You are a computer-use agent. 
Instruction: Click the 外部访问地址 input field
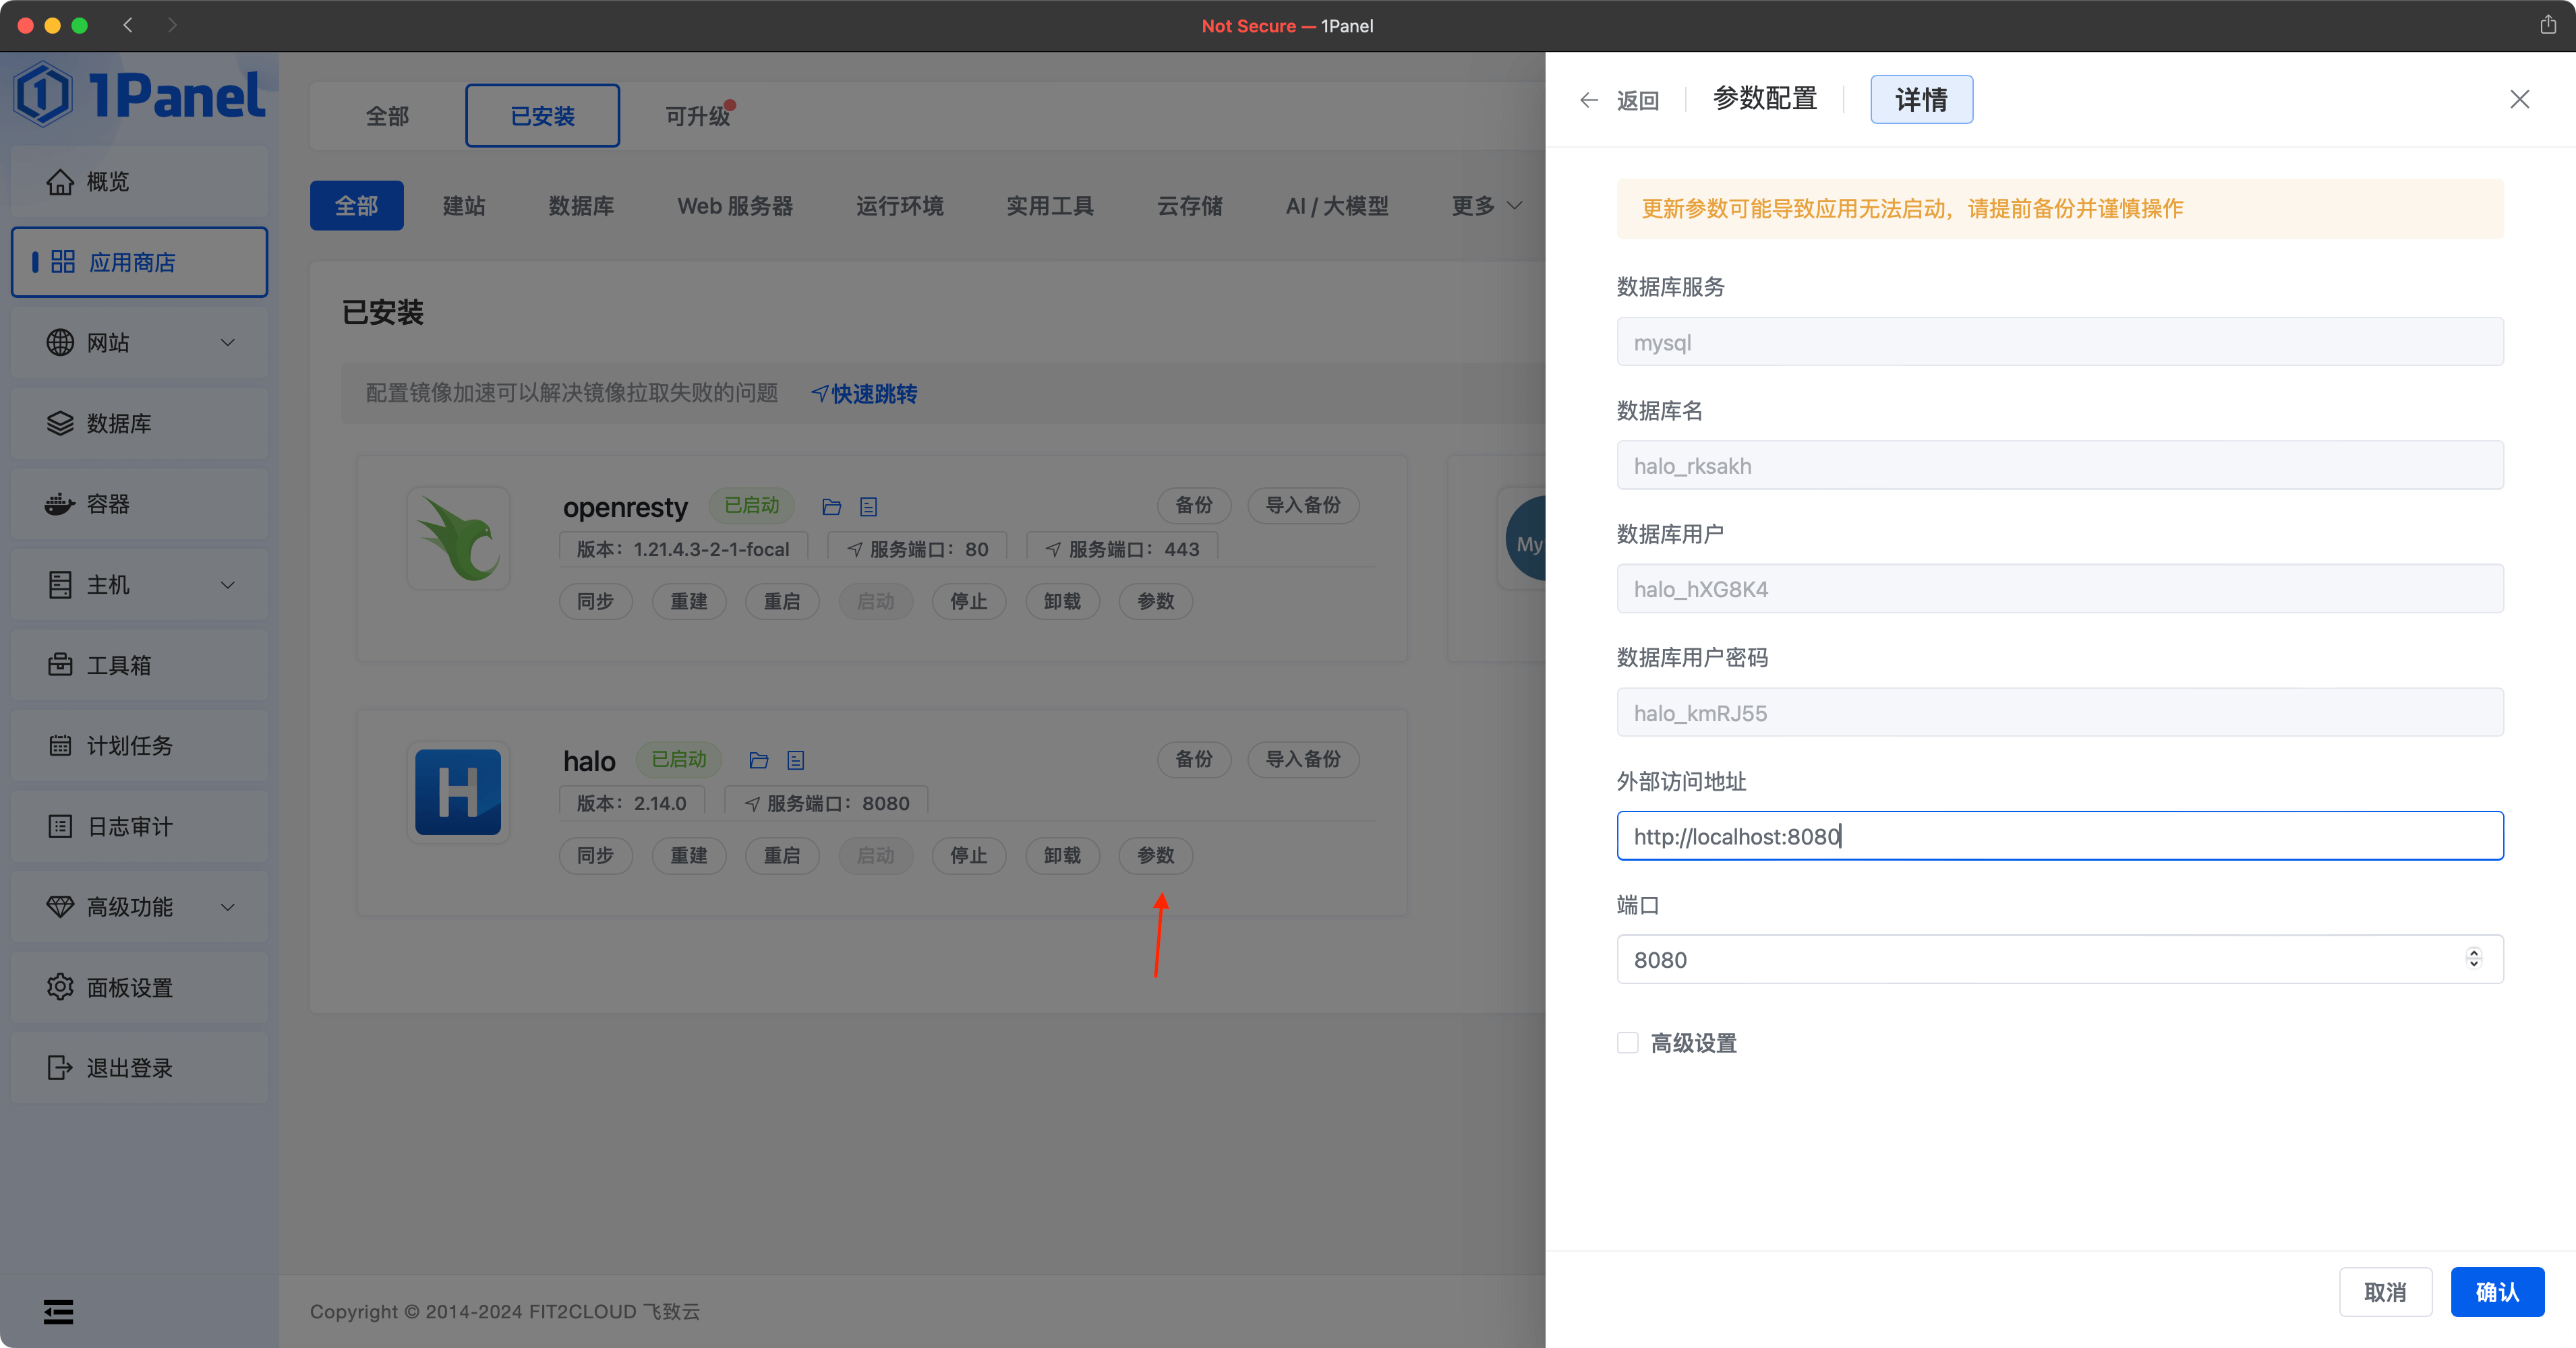[2059, 836]
